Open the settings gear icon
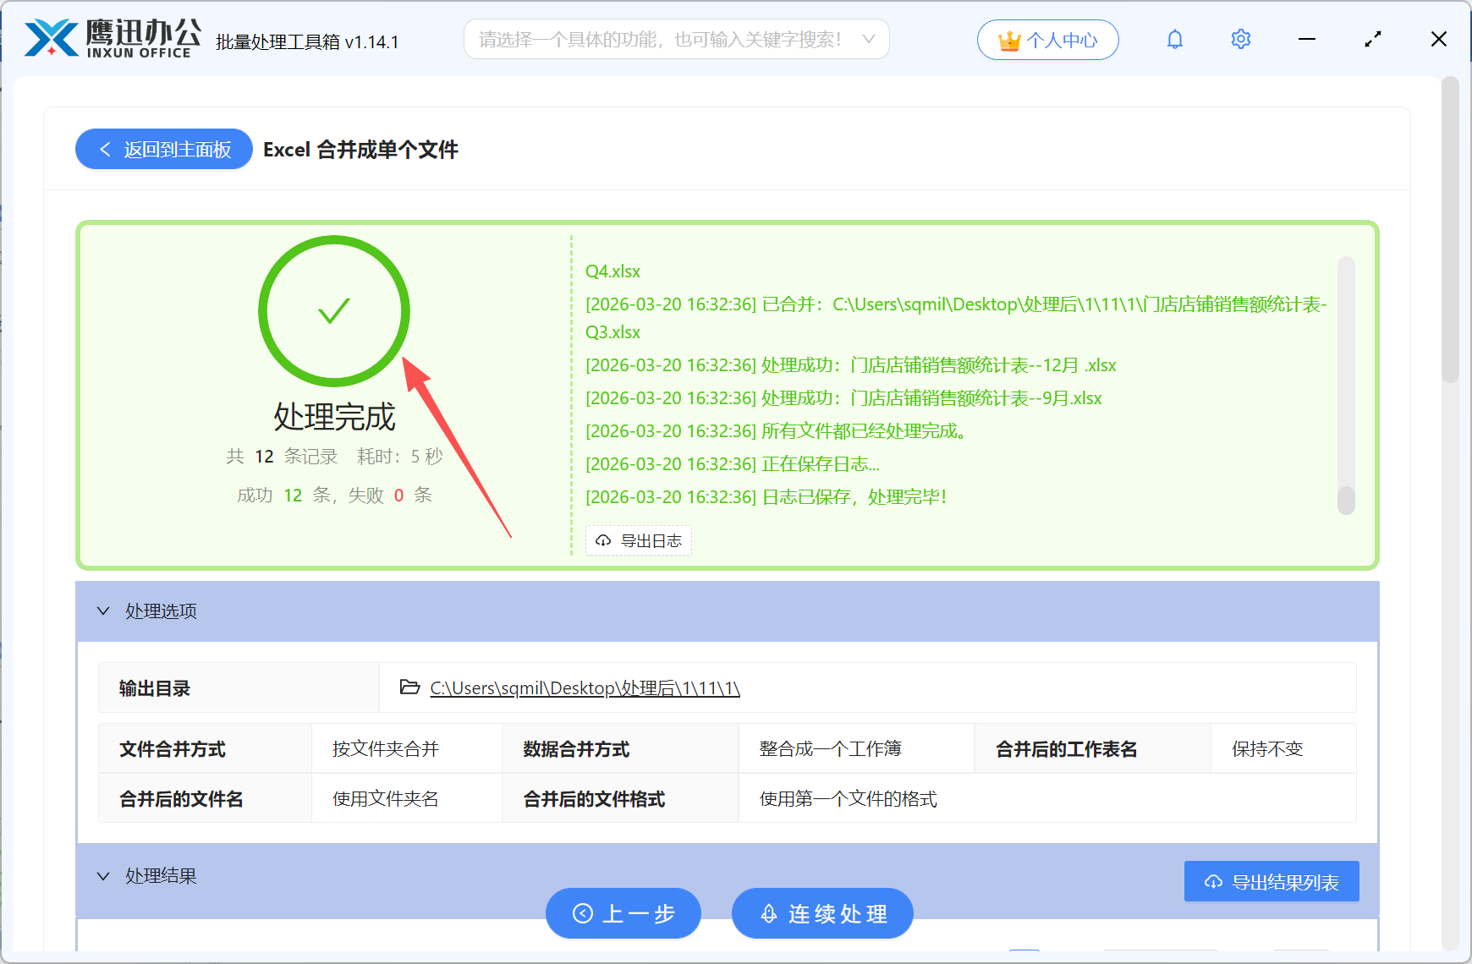 [x=1240, y=38]
